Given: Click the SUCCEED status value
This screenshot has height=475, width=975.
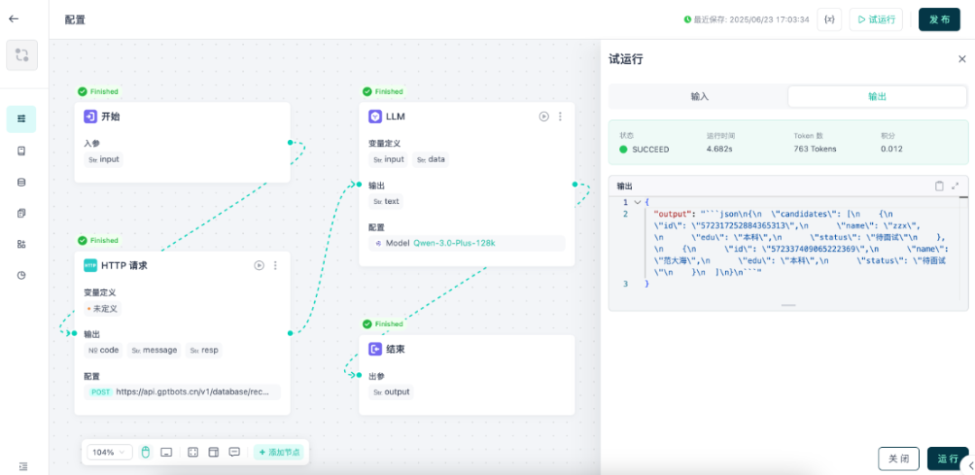Looking at the screenshot, I should pyautogui.click(x=650, y=149).
